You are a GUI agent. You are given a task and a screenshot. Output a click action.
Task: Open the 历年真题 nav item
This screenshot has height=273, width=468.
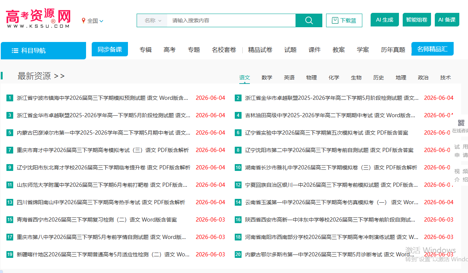tap(393, 50)
